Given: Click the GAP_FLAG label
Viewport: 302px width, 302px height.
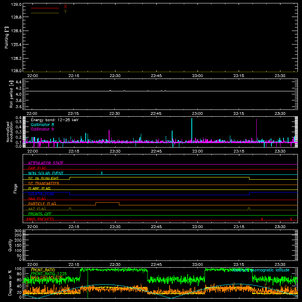Looking at the screenshot, I should 37,168.
